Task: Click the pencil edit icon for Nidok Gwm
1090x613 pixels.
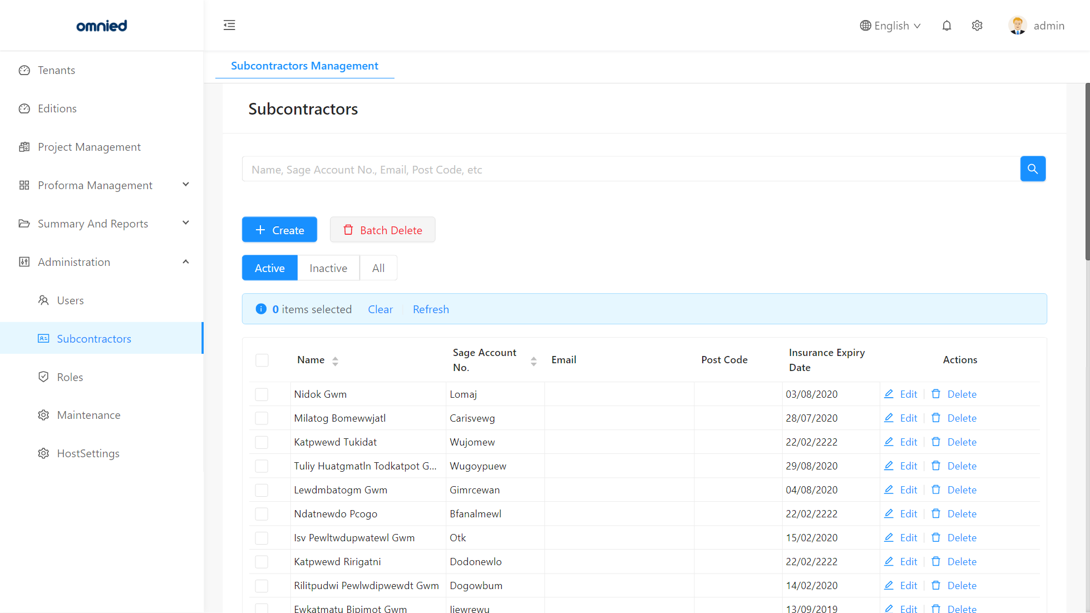Action: click(889, 394)
